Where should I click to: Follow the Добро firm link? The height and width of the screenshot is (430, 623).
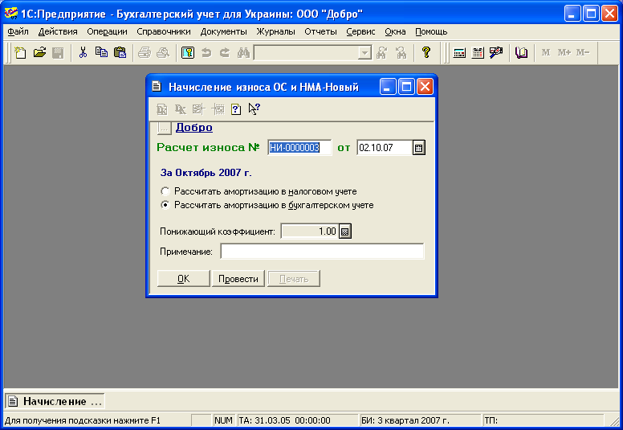pos(194,127)
